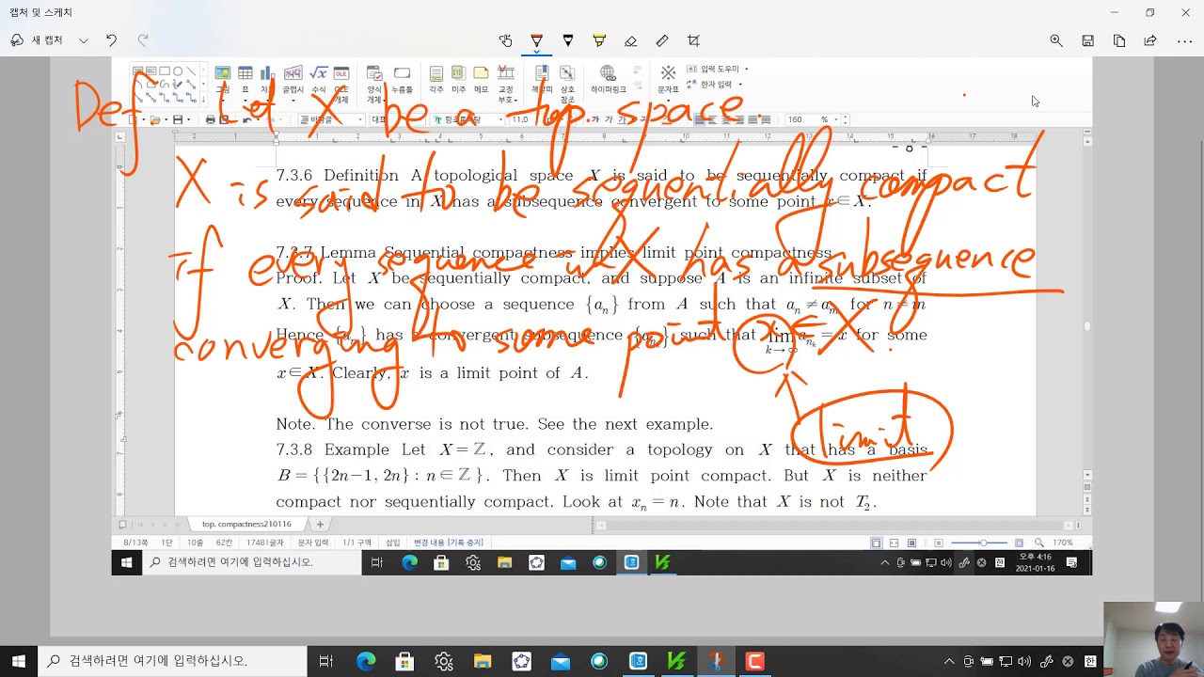The width and height of the screenshot is (1204, 677).
Task: Insert a footnote with 각주
Action: pyautogui.click(x=436, y=81)
